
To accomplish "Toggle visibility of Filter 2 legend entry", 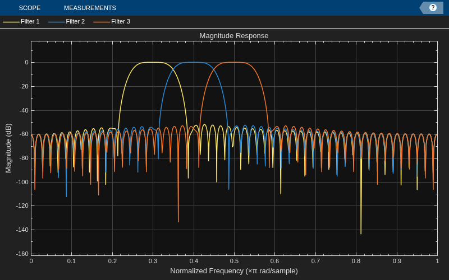I will tap(66, 21).
